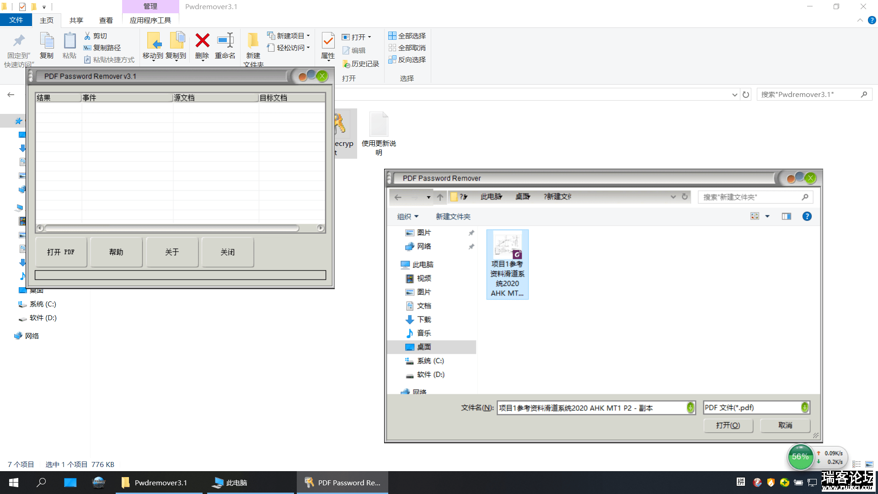Select System (C:) in Explorer sidebar
Screen dimensions: 878x494
click(x=43, y=304)
